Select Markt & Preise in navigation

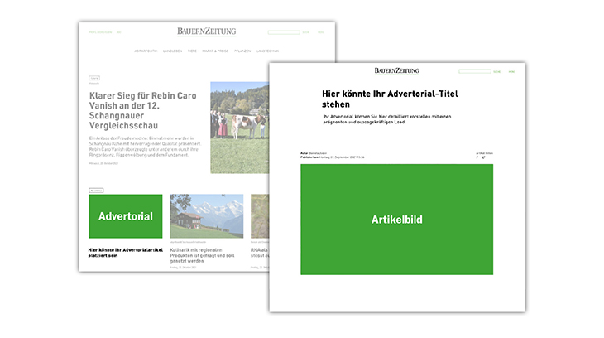215,51
